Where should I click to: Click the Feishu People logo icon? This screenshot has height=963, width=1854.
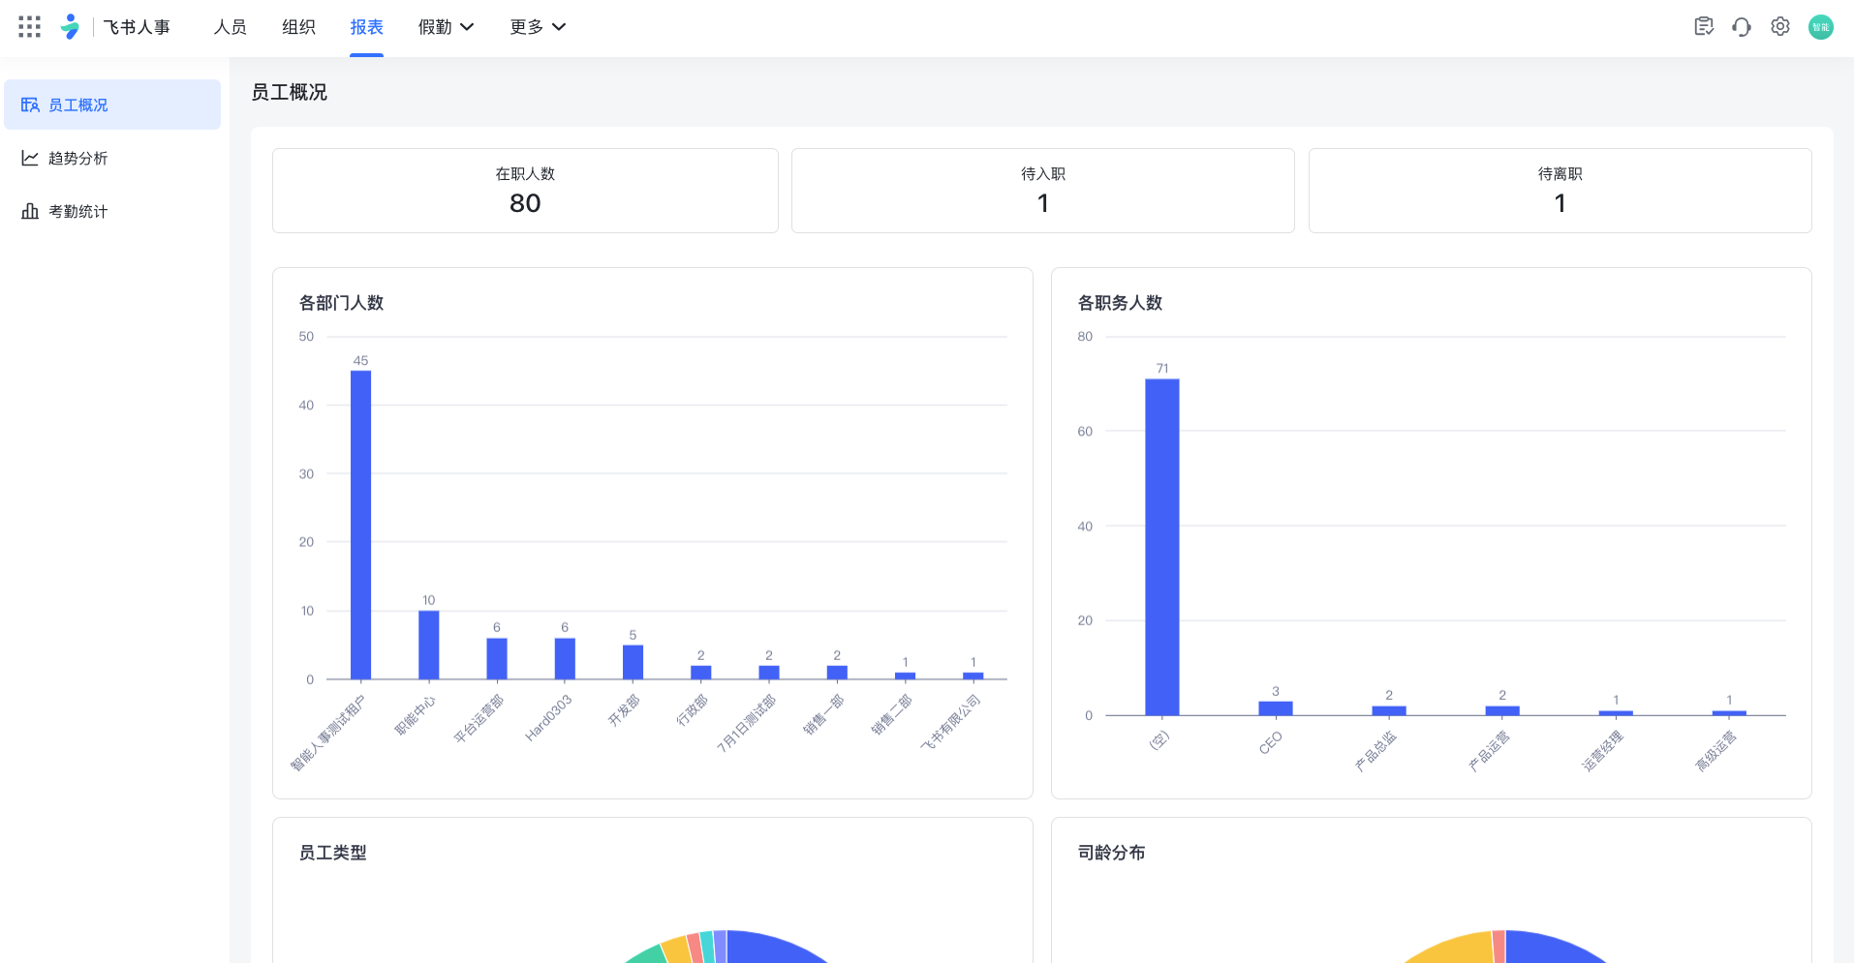[x=70, y=27]
